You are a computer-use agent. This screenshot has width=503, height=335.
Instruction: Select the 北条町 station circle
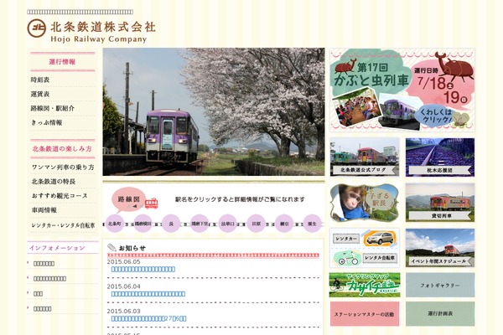pos(114,224)
